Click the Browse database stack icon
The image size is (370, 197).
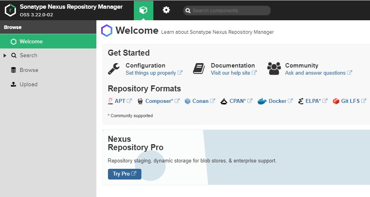14,70
